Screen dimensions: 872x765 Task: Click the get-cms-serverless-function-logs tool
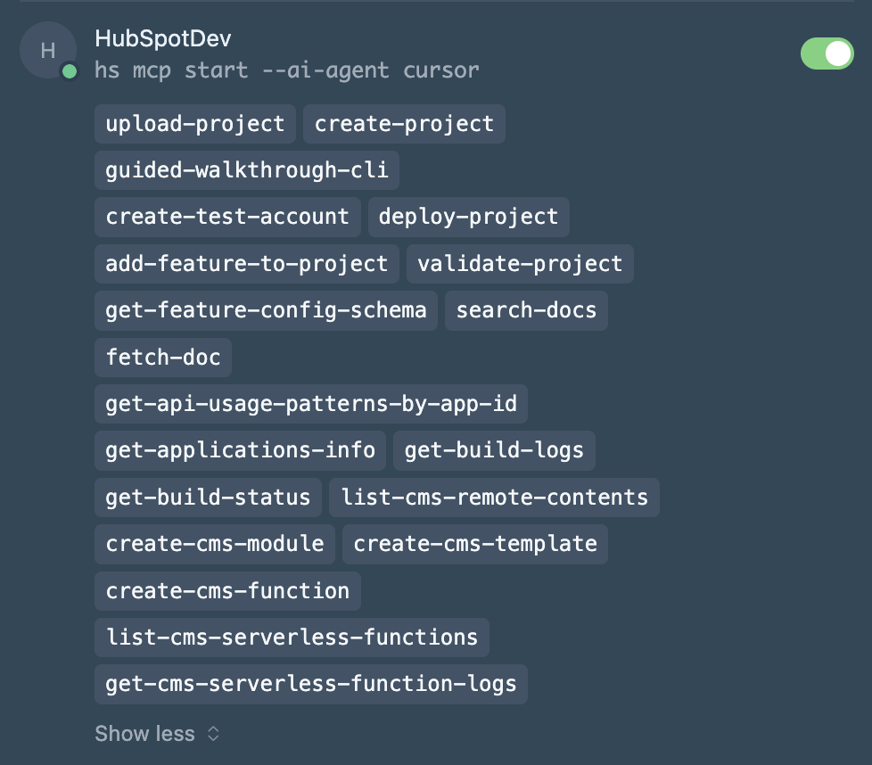[311, 684]
